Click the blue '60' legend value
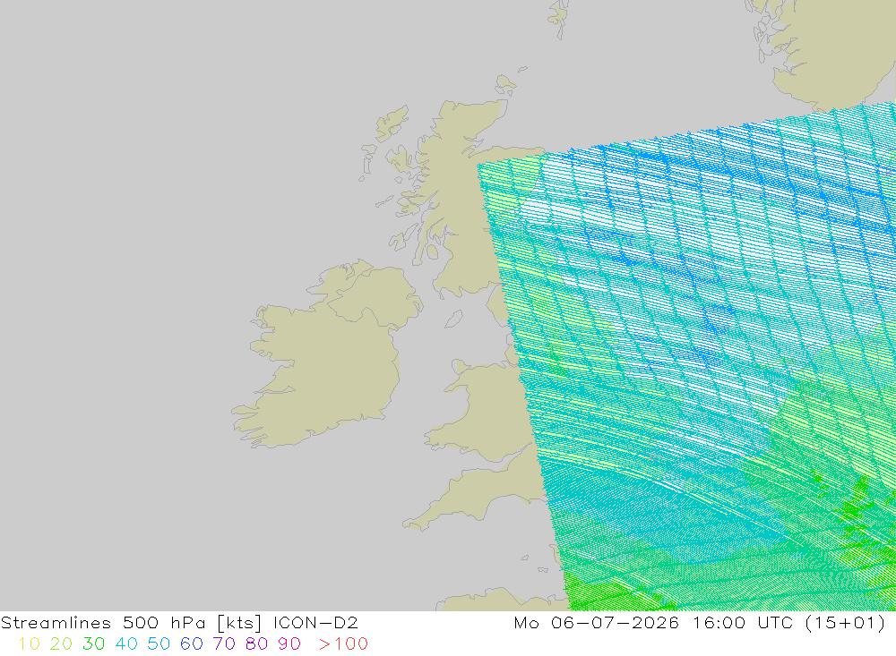Screen dimensions: 896x656 pos(192,644)
